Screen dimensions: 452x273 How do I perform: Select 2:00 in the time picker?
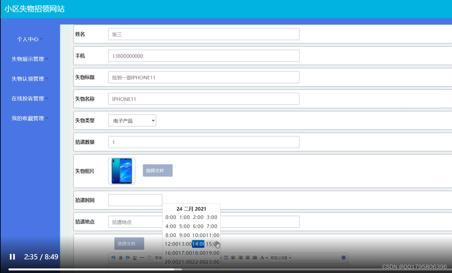pos(198,217)
